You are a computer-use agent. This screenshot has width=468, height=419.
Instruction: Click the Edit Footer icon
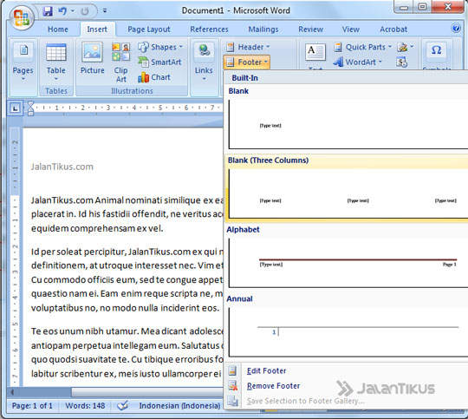[x=232, y=370]
